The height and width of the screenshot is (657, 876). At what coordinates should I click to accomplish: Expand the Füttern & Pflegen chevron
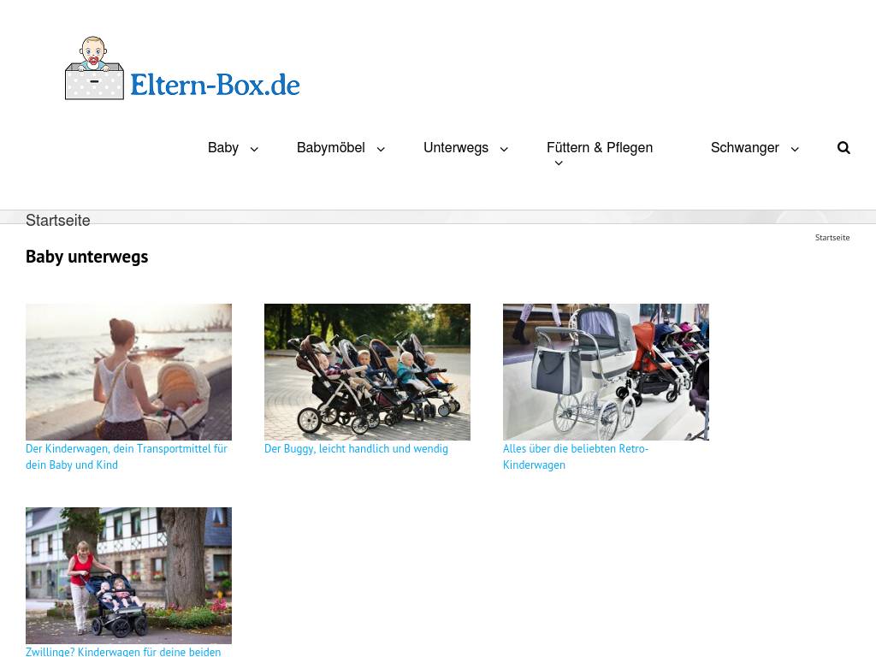pyautogui.click(x=559, y=163)
